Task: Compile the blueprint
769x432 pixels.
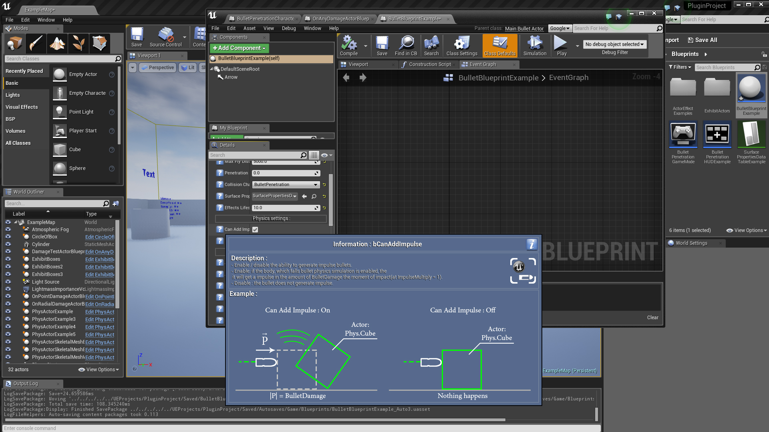Action: click(349, 45)
